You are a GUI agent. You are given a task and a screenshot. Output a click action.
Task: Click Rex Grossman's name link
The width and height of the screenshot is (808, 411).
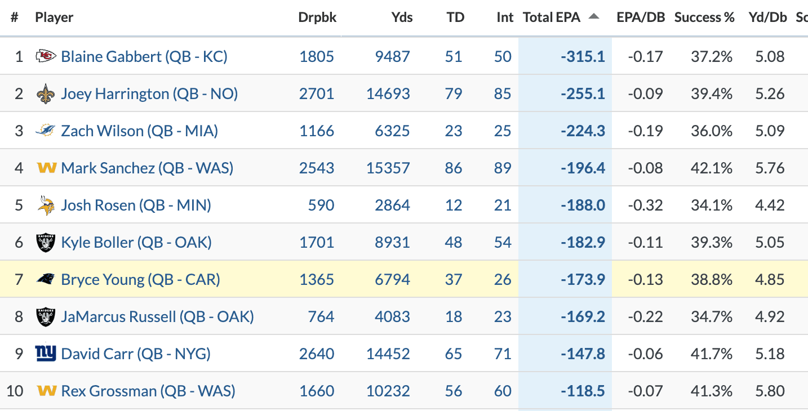coord(148,391)
